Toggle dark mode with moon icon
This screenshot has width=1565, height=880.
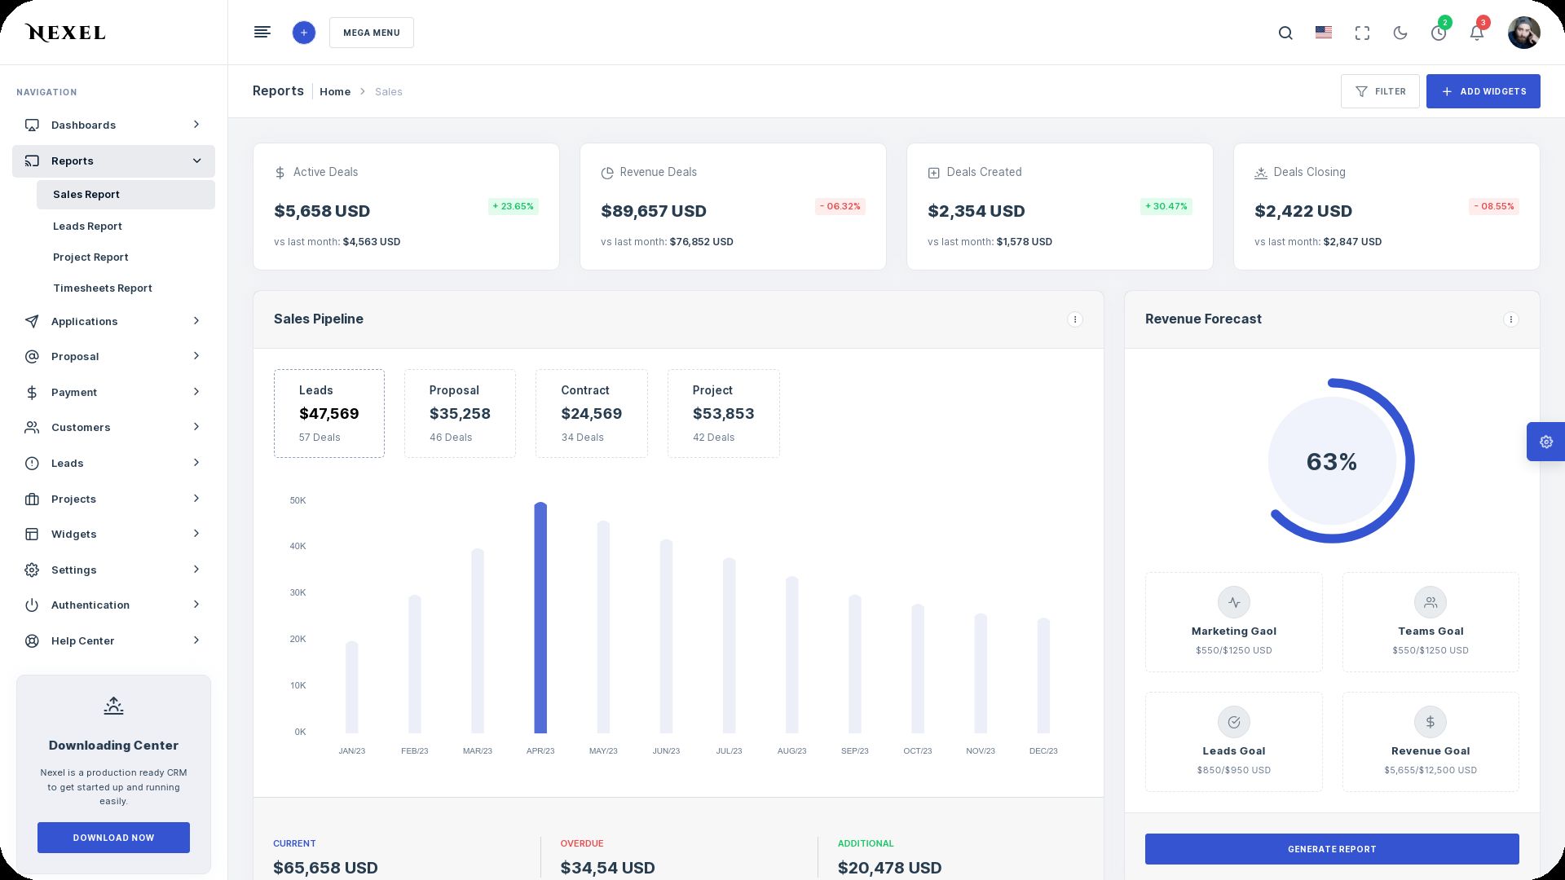click(1400, 33)
